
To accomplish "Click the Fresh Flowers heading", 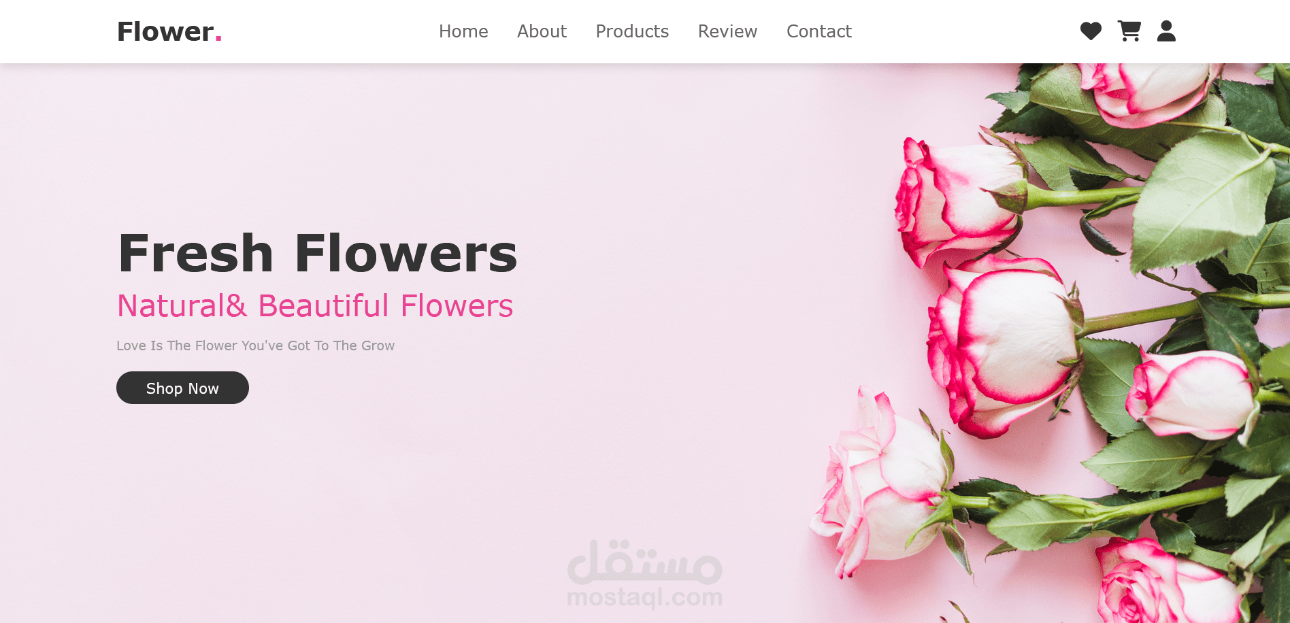I will [318, 253].
